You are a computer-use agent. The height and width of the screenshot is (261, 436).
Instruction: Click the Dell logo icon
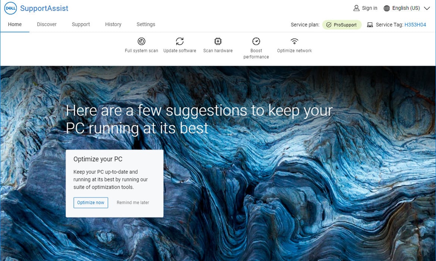coord(10,8)
